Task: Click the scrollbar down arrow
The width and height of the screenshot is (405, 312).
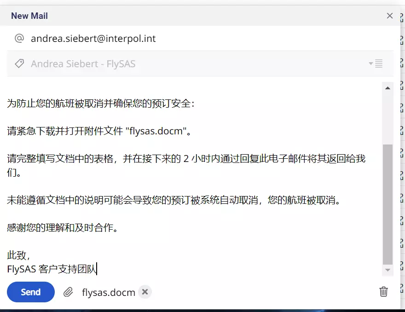Action: pos(388,270)
